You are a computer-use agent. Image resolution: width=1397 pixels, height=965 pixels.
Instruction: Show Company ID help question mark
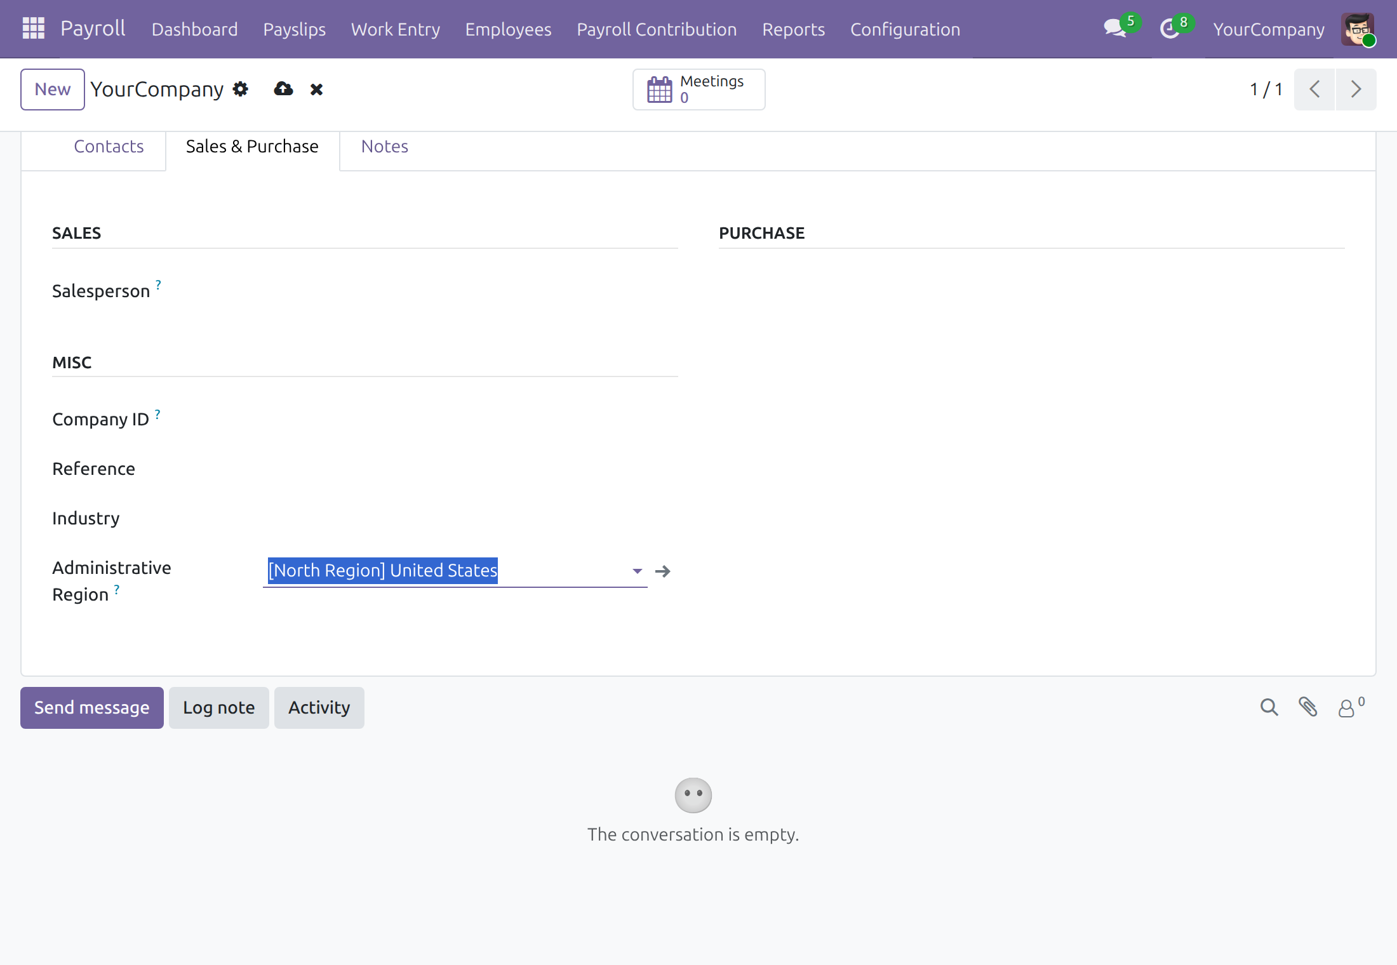tap(157, 414)
